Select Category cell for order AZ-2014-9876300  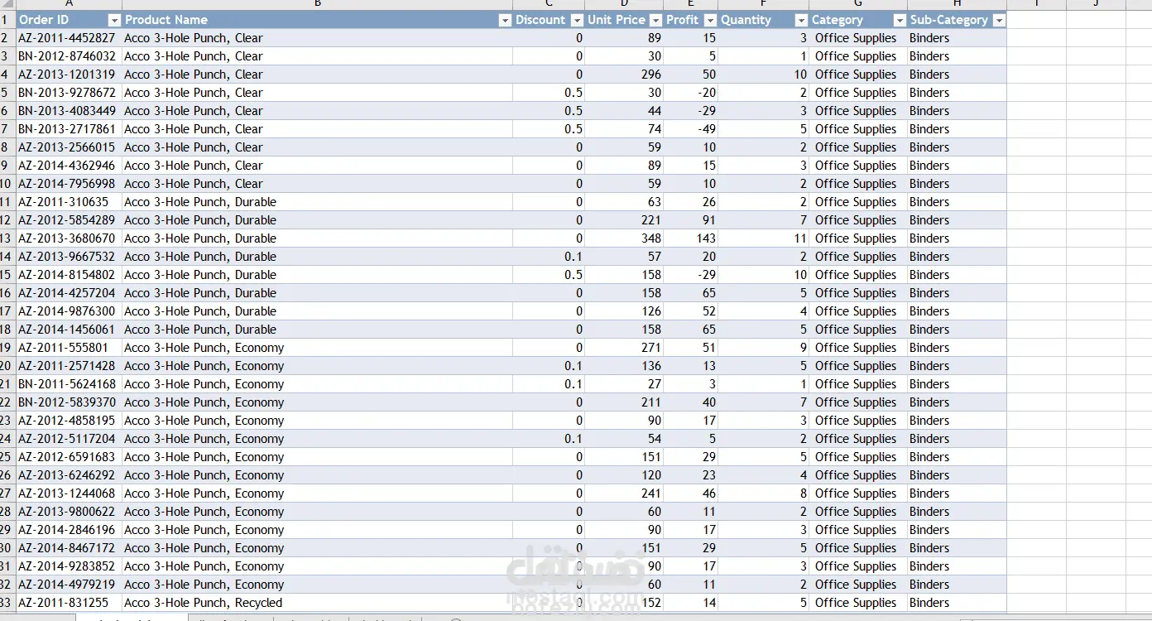click(x=857, y=311)
